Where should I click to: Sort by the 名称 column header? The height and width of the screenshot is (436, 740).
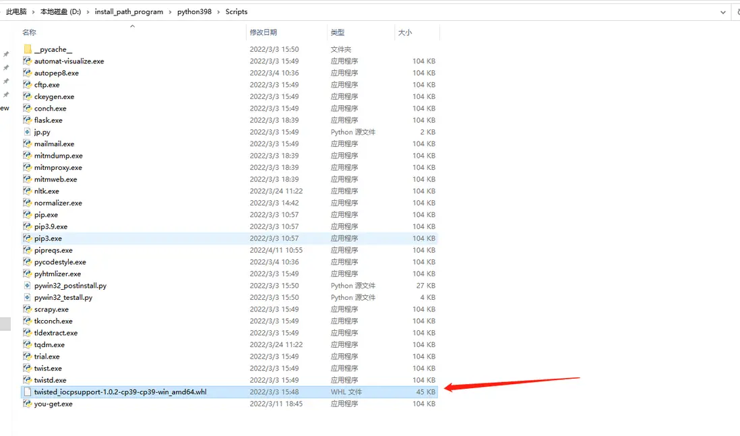click(x=29, y=32)
